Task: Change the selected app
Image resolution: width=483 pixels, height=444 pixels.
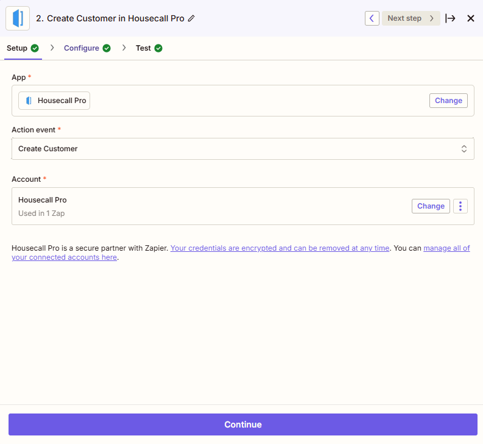Action: click(x=448, y=101)
